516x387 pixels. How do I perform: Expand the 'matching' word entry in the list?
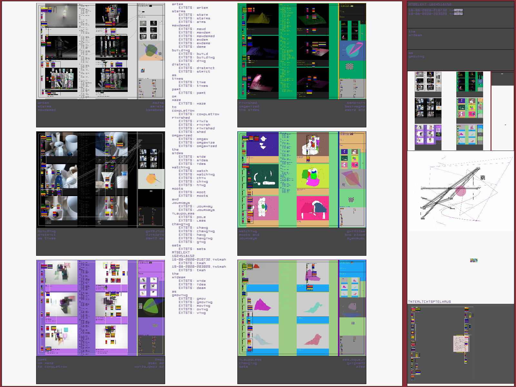click(x=181, y=167)
